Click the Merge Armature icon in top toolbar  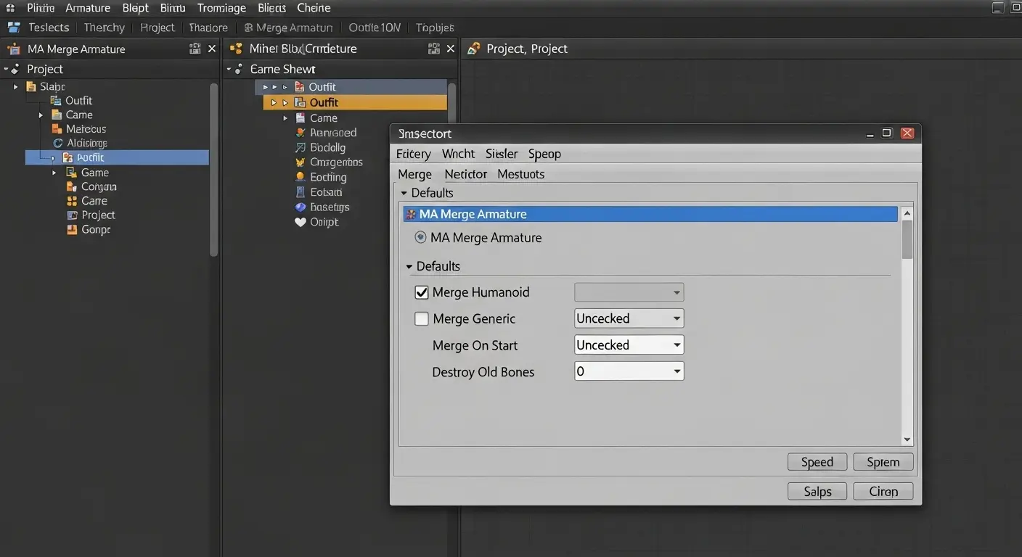[x=250, y=27]
